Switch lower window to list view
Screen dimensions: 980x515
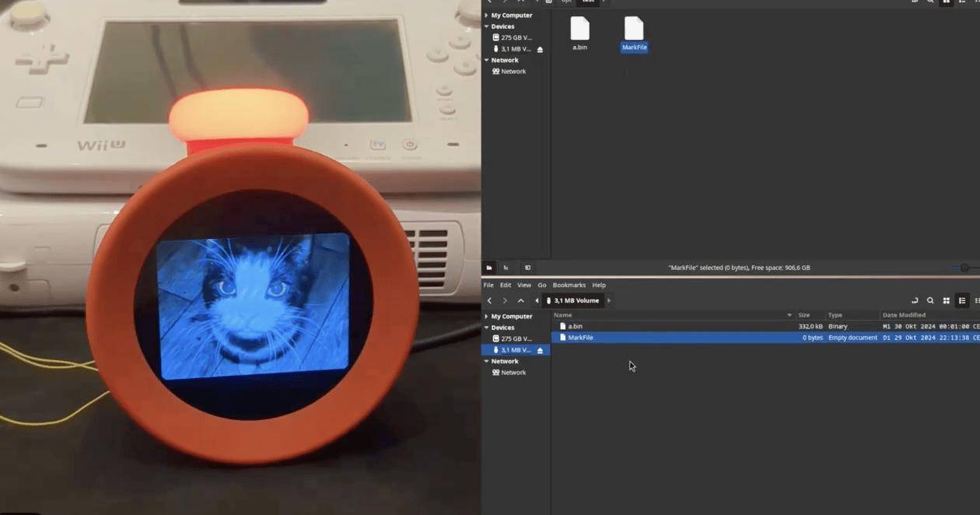tap(962, 300)
